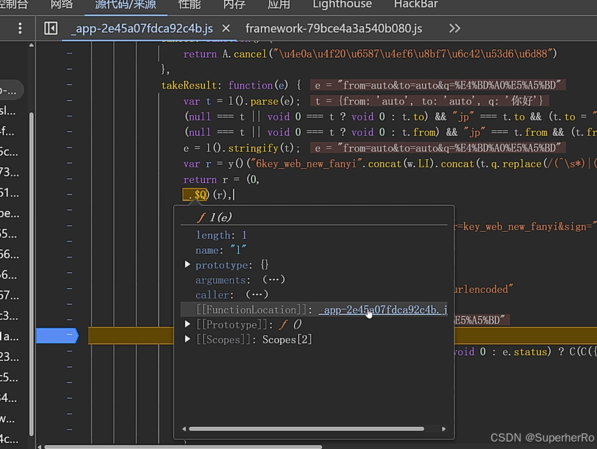Expand the prototype property in popup

[x=187, y=264]
